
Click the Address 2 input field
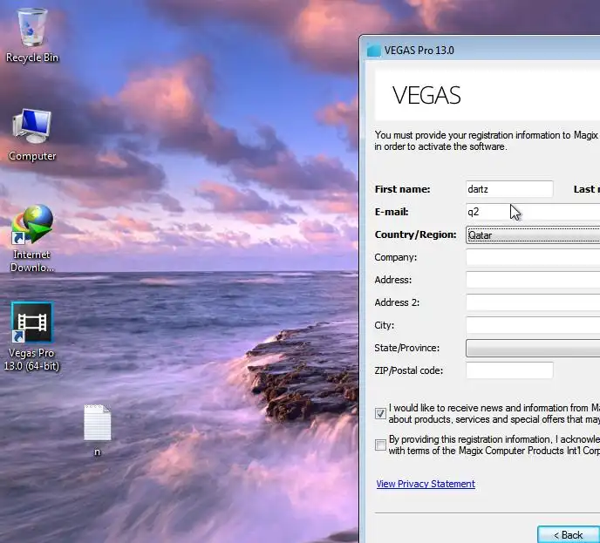tap(533, 302)
